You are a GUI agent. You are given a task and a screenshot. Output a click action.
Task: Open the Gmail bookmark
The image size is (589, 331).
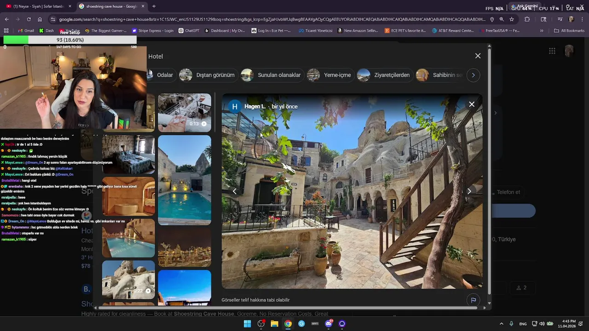click(x=26, y=30)
